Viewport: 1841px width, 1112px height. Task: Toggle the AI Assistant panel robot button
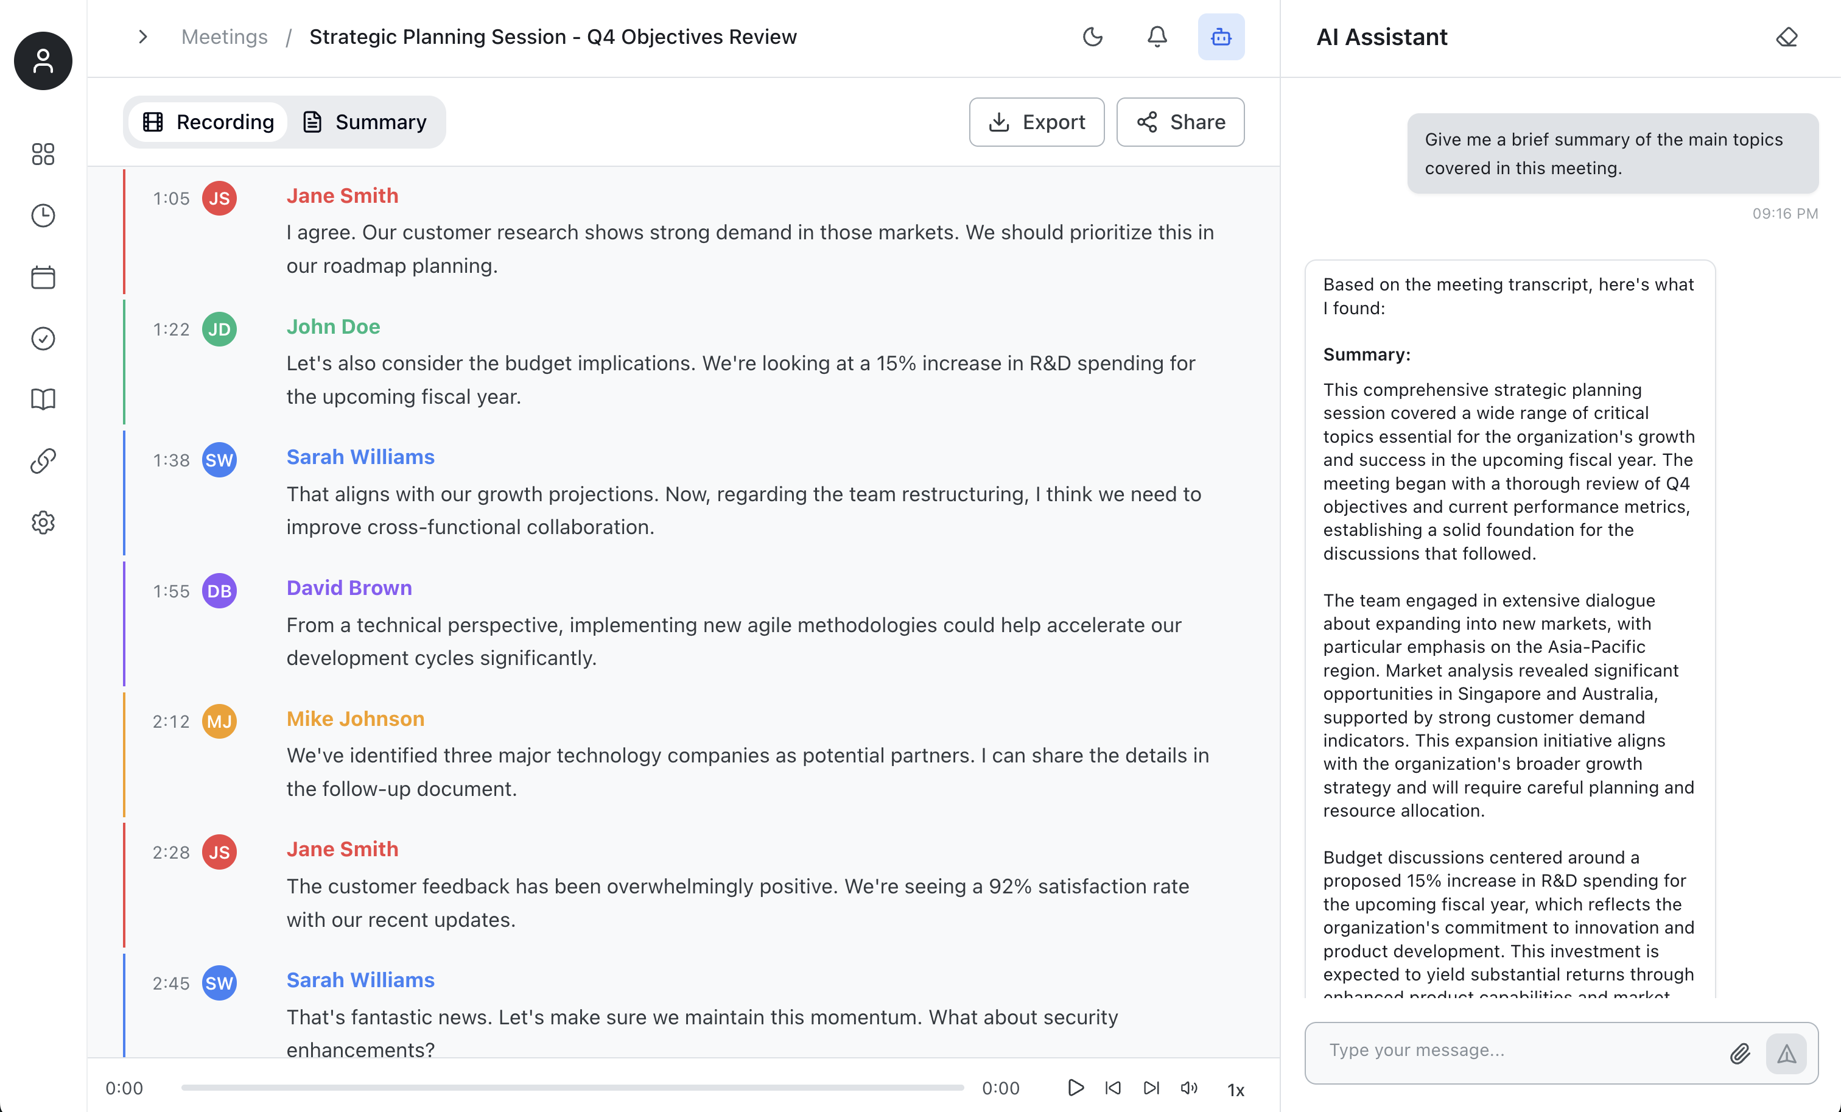pyautogui.click(x=1221, y=37)
